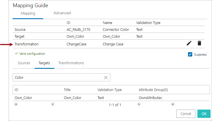Go to next page of results
The height and width of the screenshot is (121, 212).
(139, 104)
